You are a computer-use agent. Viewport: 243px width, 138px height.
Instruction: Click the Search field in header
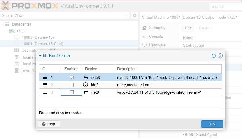coord(225,6)
